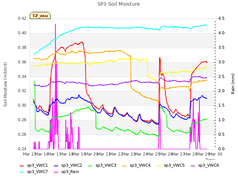238x179 pixels.
Task: Click the 0.32 left axis tick label
Action: (x=22, y=91)
